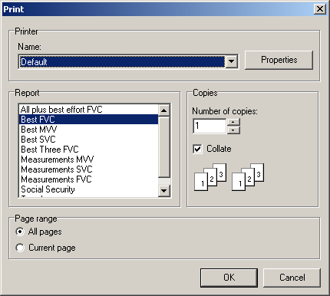
Task: Select 'Measurements MVV' report
Action: pos(88,160)
